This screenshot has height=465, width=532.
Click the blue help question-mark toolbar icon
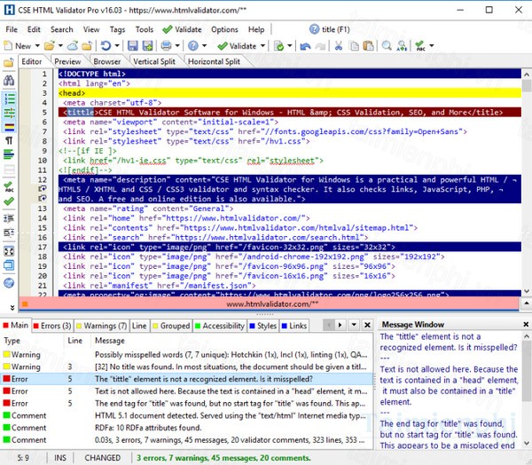193,46
